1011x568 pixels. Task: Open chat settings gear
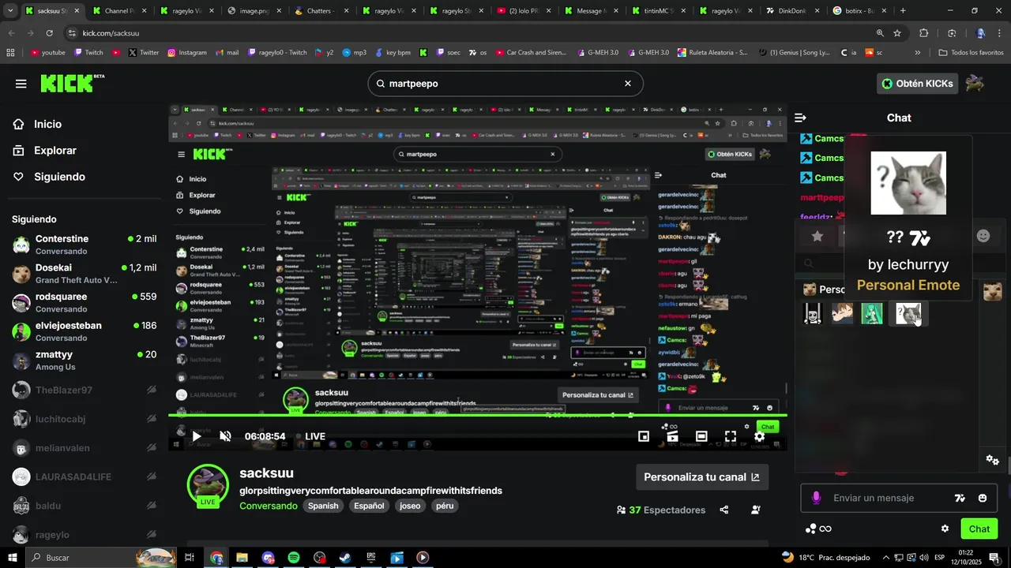(x=945, y=529)
